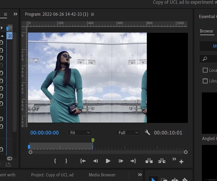Open the left panel hamburger menu

click(x=6, y=14)
